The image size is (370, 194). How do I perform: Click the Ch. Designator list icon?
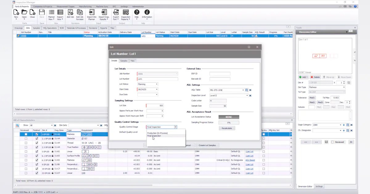[347, 131]
